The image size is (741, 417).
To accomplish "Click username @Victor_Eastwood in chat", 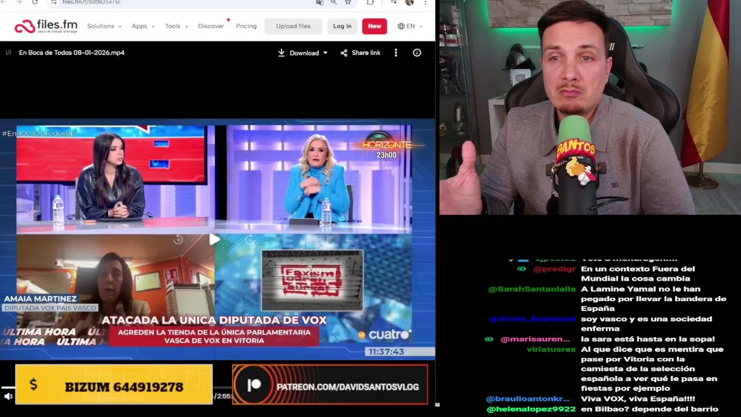I will coord(533,319).
